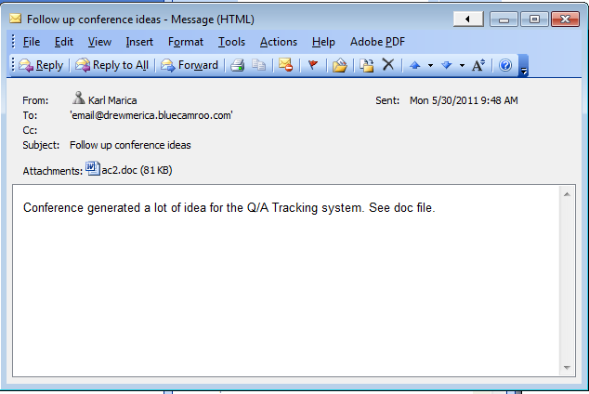Go to the previous item with the up arrow

pos(414,65)
